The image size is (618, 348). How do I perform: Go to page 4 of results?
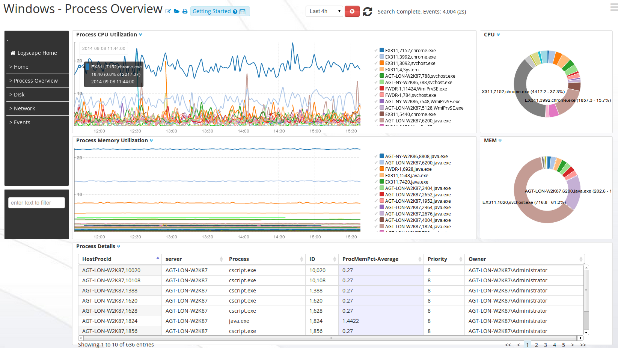[555, 345]
